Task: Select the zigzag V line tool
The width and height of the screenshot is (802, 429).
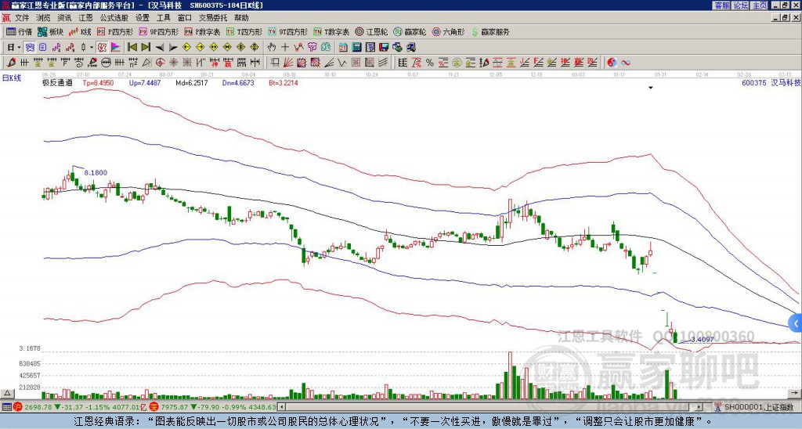Action: click(341, 63)
